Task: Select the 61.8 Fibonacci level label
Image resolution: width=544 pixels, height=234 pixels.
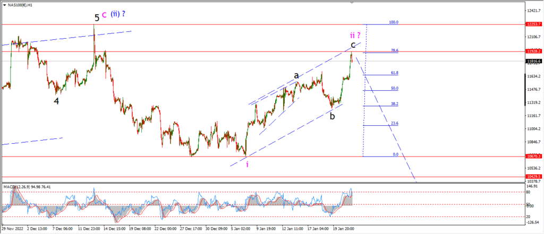Action: click(x=395, y=73)
